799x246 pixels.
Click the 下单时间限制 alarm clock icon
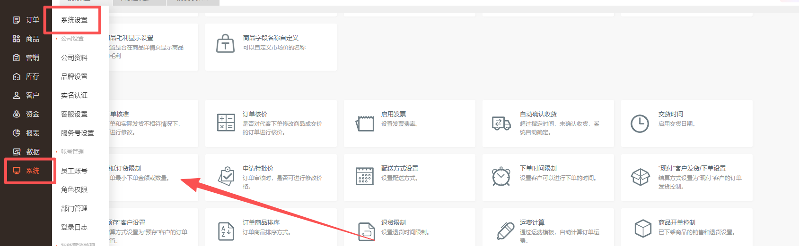(x=501, y=177)
